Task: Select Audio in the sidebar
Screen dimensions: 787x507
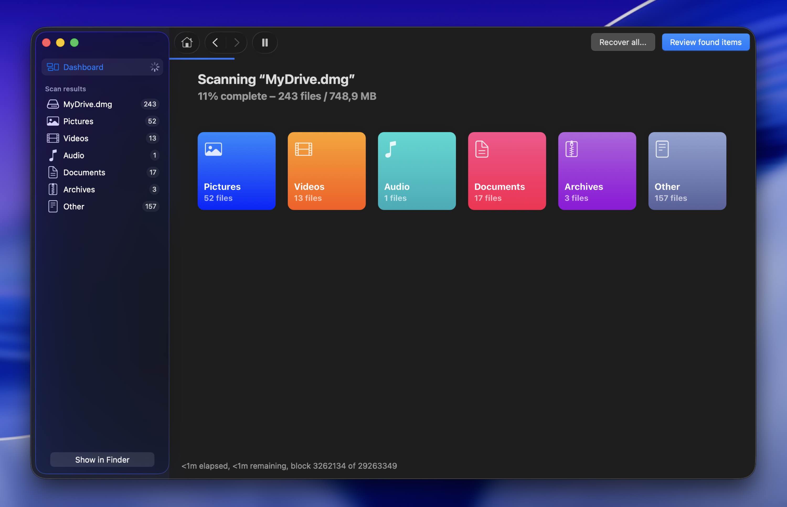Action: pyautogui.click(x=102, y=155)
